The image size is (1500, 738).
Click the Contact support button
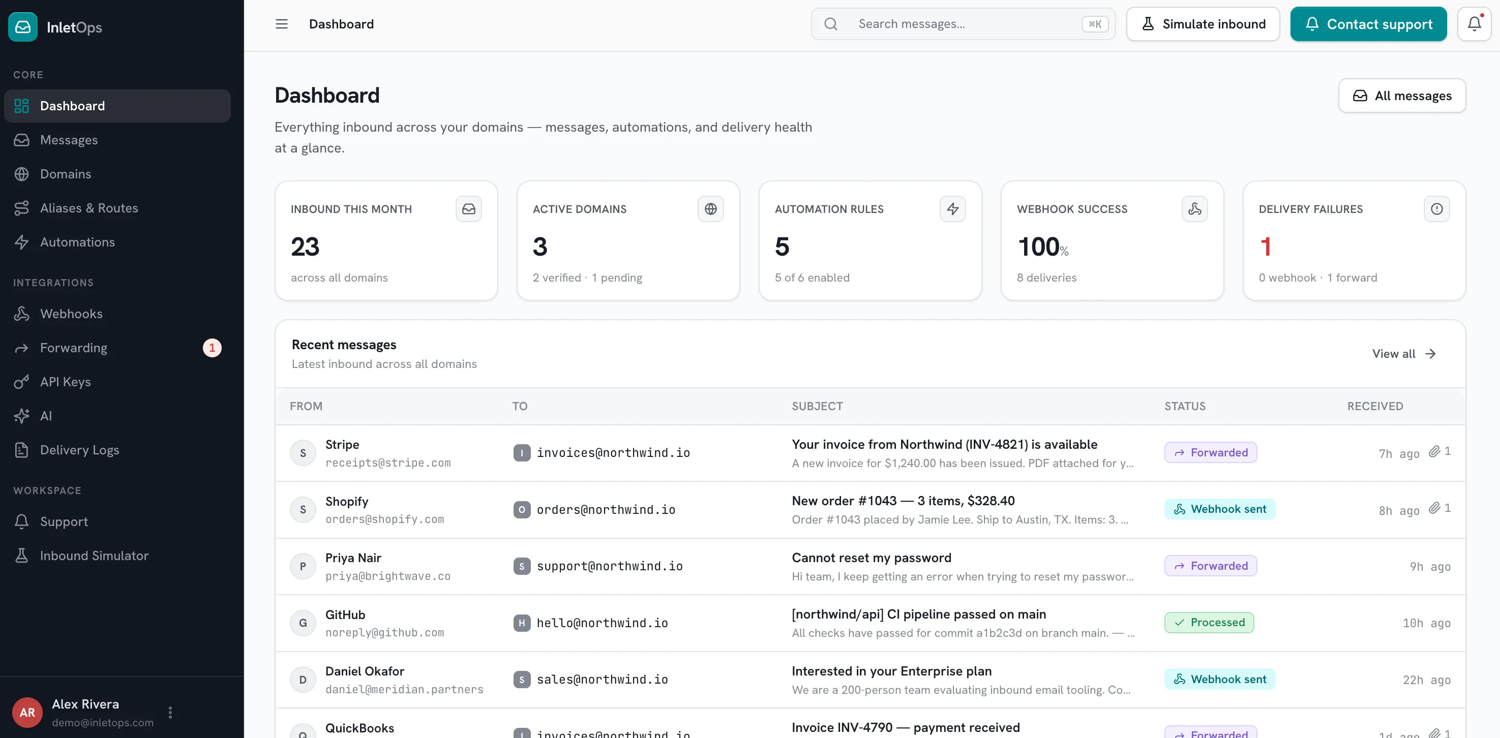[1368, 24]
